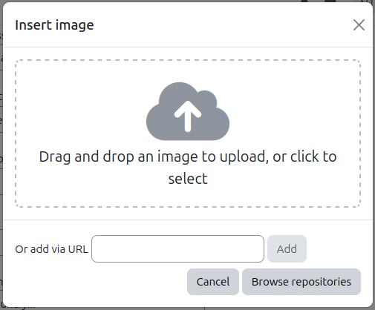This screenshot has width=375, height=310.
Task: Cancel the image insertion
Action: coord(213,282)
